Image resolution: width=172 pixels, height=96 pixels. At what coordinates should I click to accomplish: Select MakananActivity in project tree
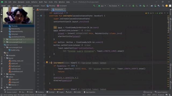pyautogui.click(x=17, y=31)
